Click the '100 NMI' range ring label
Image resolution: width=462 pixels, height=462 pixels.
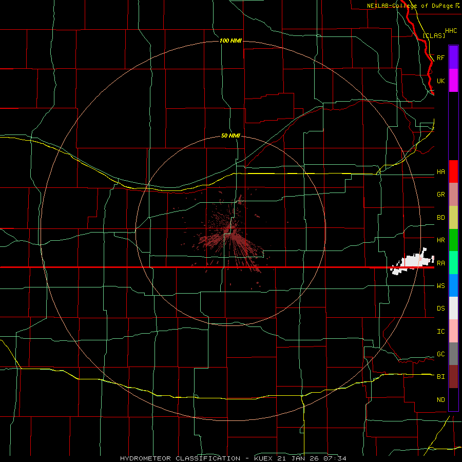230,41
